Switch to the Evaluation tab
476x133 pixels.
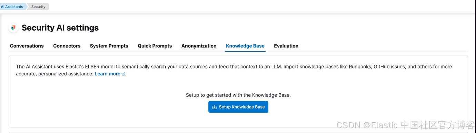[x=286, y=46]
